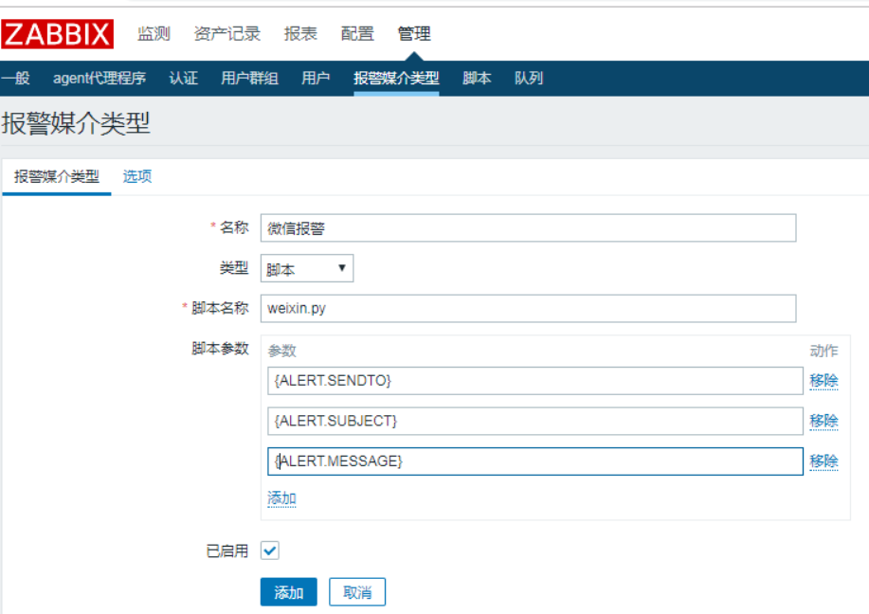Open the 类型 dropdown showing 脚本
Screen dimensions: 869x614
307,269
